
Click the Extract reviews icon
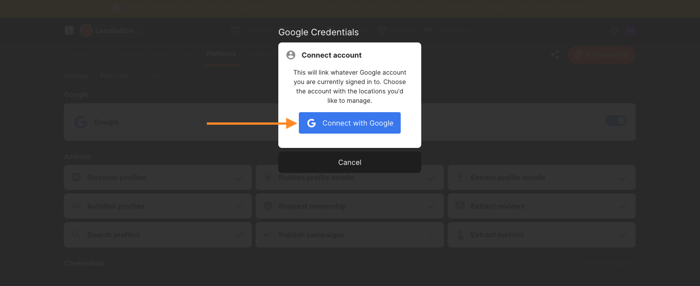tap(460, 206)
